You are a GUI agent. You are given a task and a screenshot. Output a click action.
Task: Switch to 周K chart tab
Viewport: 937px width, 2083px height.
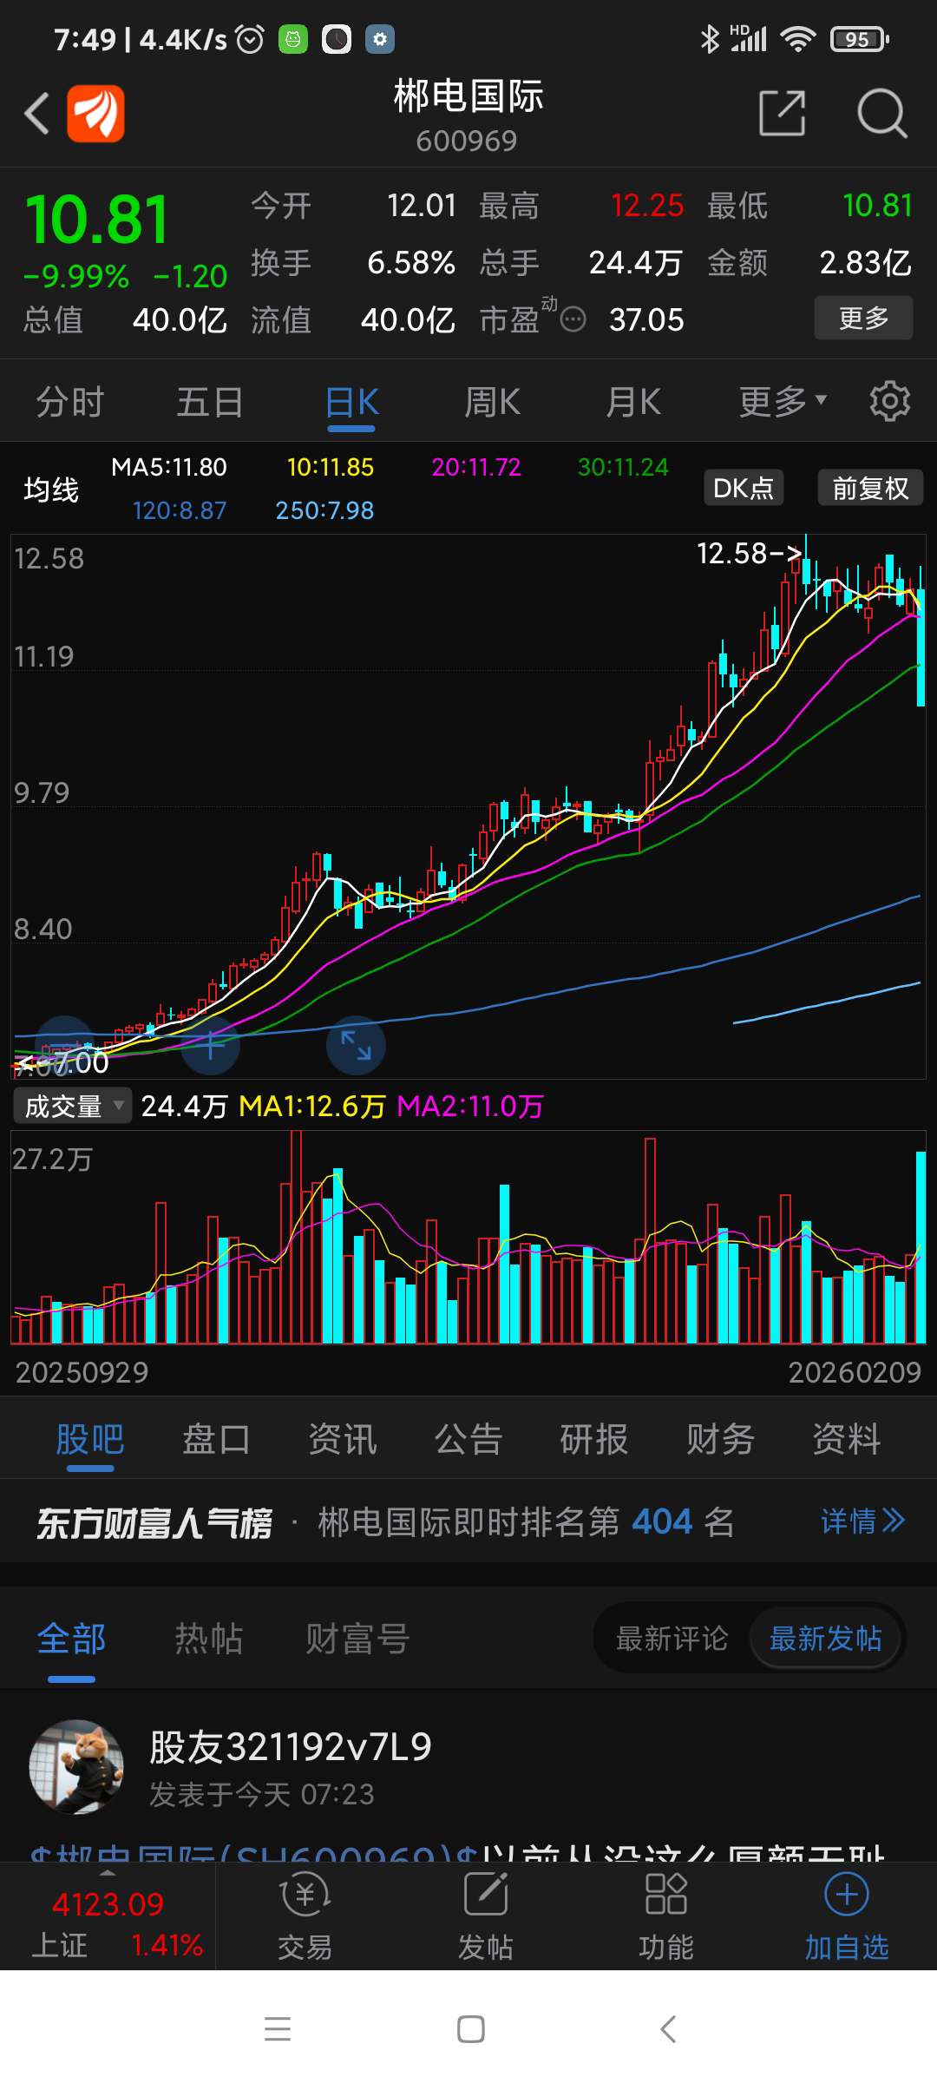(x=492, y=402)
